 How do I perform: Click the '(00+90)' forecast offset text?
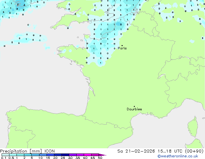[194, 151]
